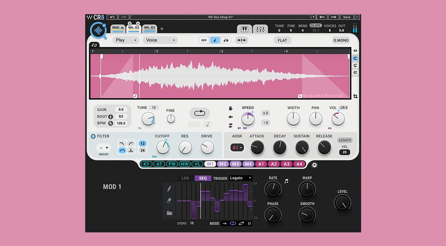Click the BPM detect icon

tap(111, 123)
